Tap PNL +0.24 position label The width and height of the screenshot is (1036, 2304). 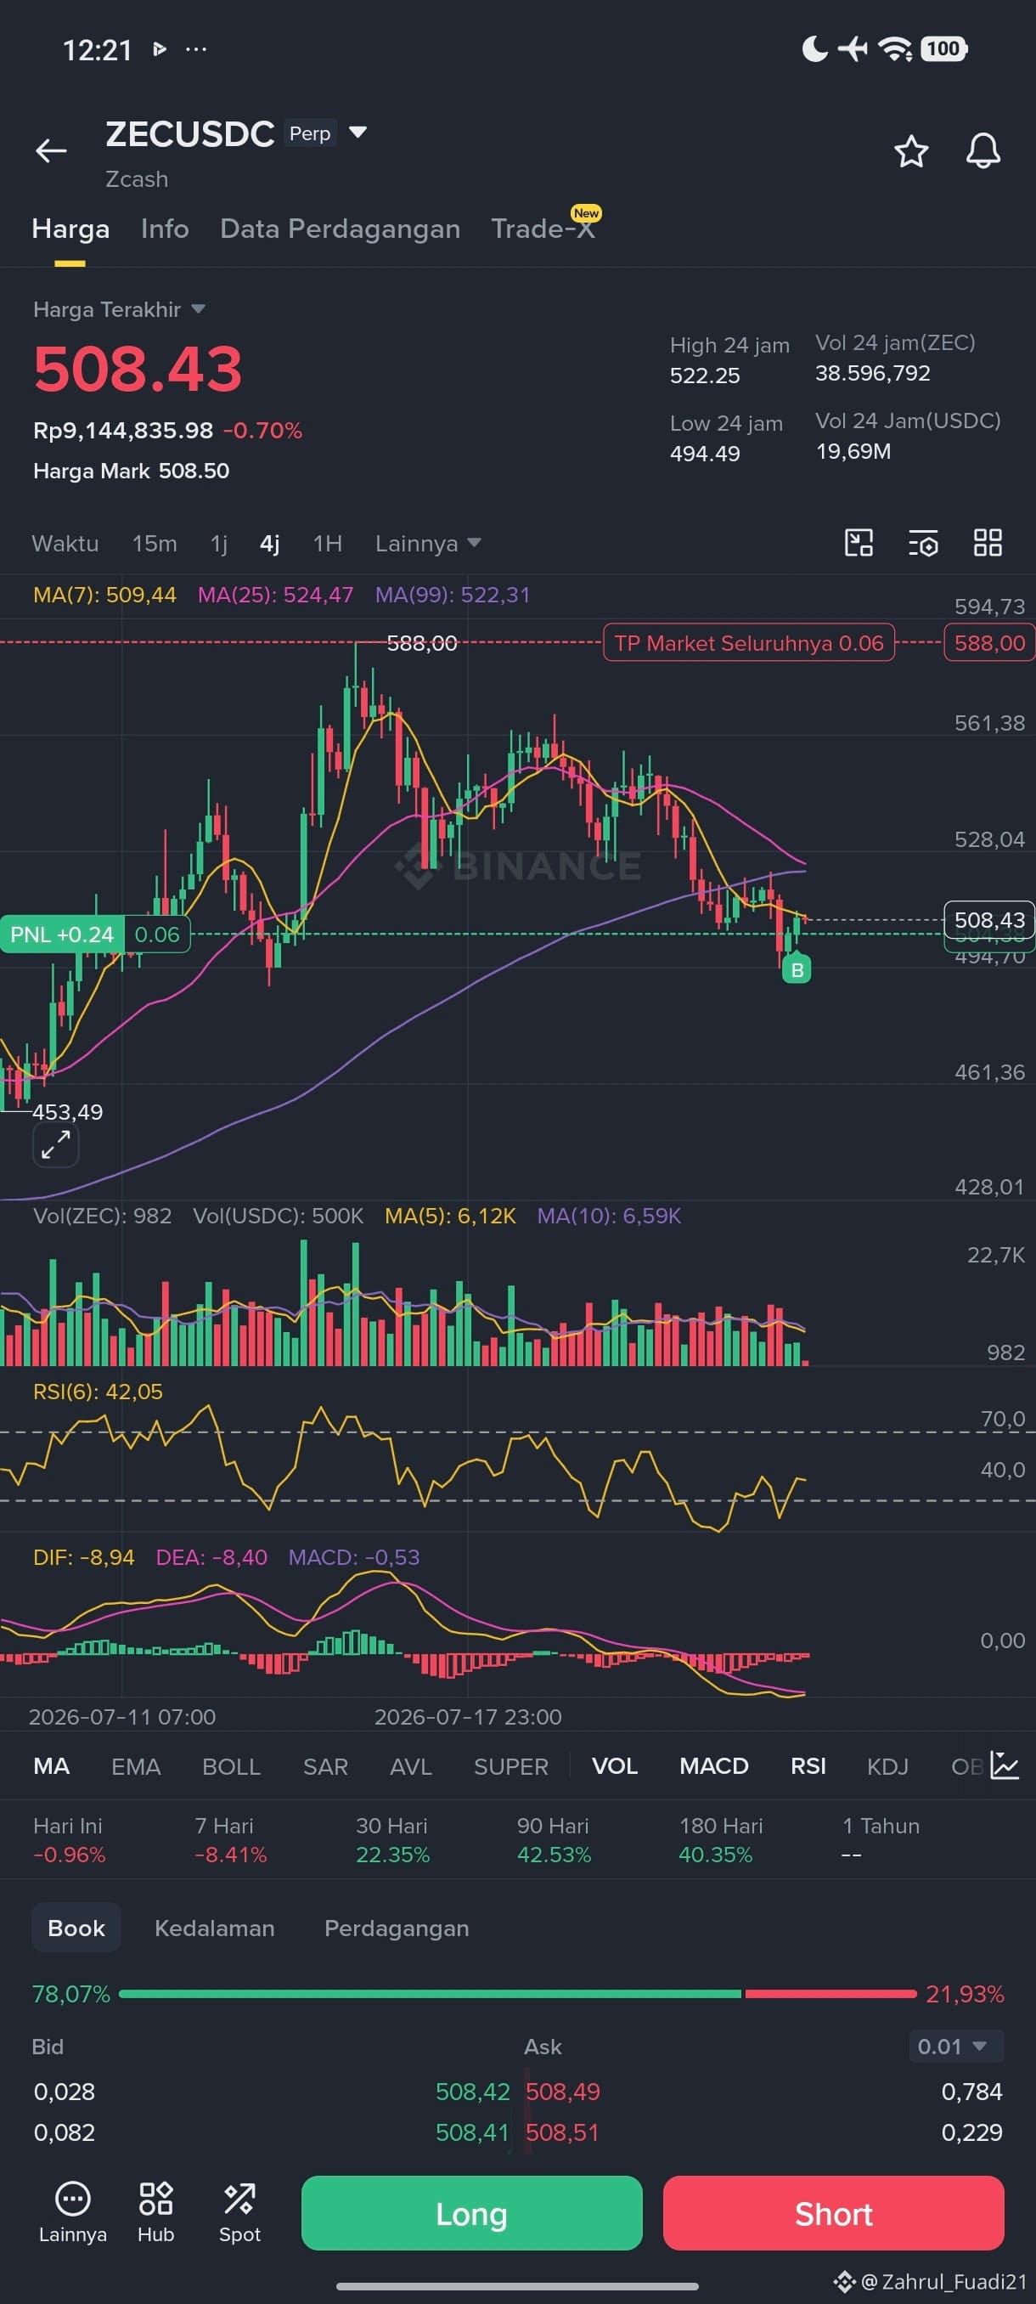62,935
